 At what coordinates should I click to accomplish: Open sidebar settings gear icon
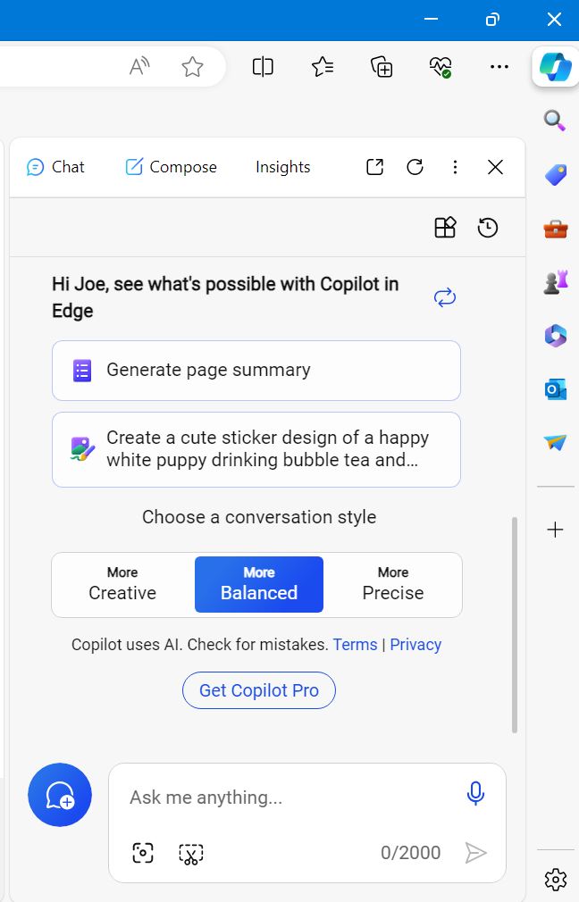click(x=556, y=880)
